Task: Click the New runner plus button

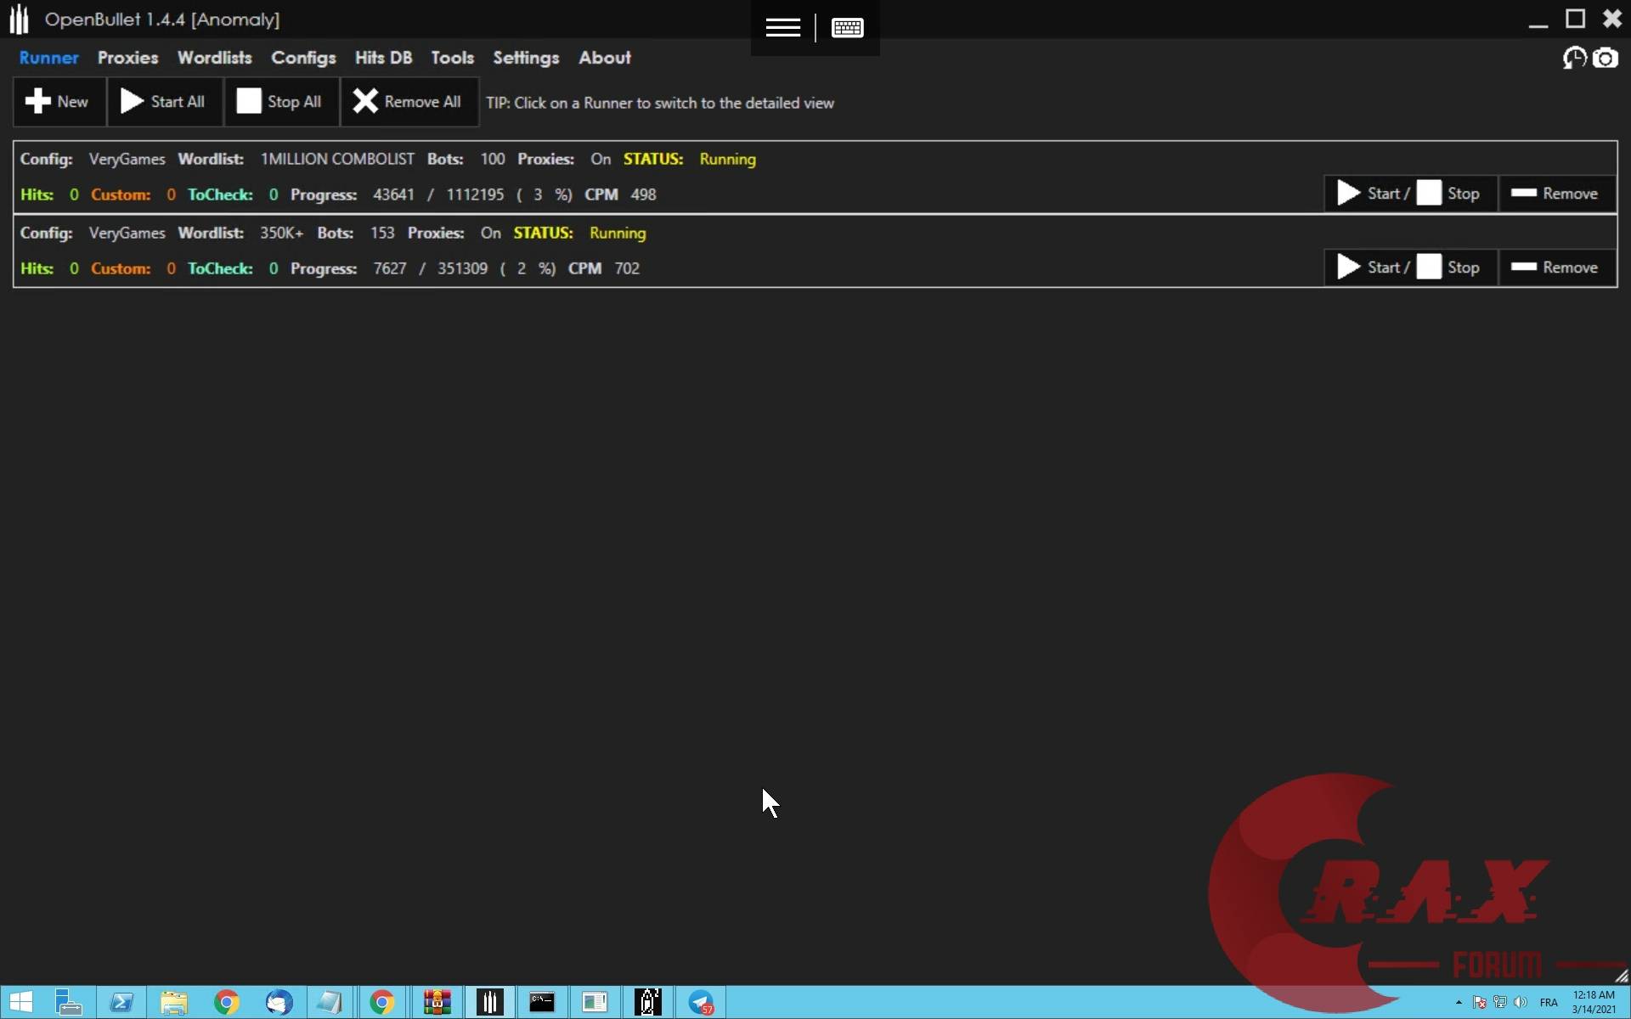Action: tap(58, 102)
